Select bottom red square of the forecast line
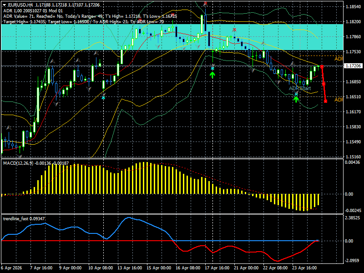Image resolution: width=364 pixels, height=273 pixels. 325,101
